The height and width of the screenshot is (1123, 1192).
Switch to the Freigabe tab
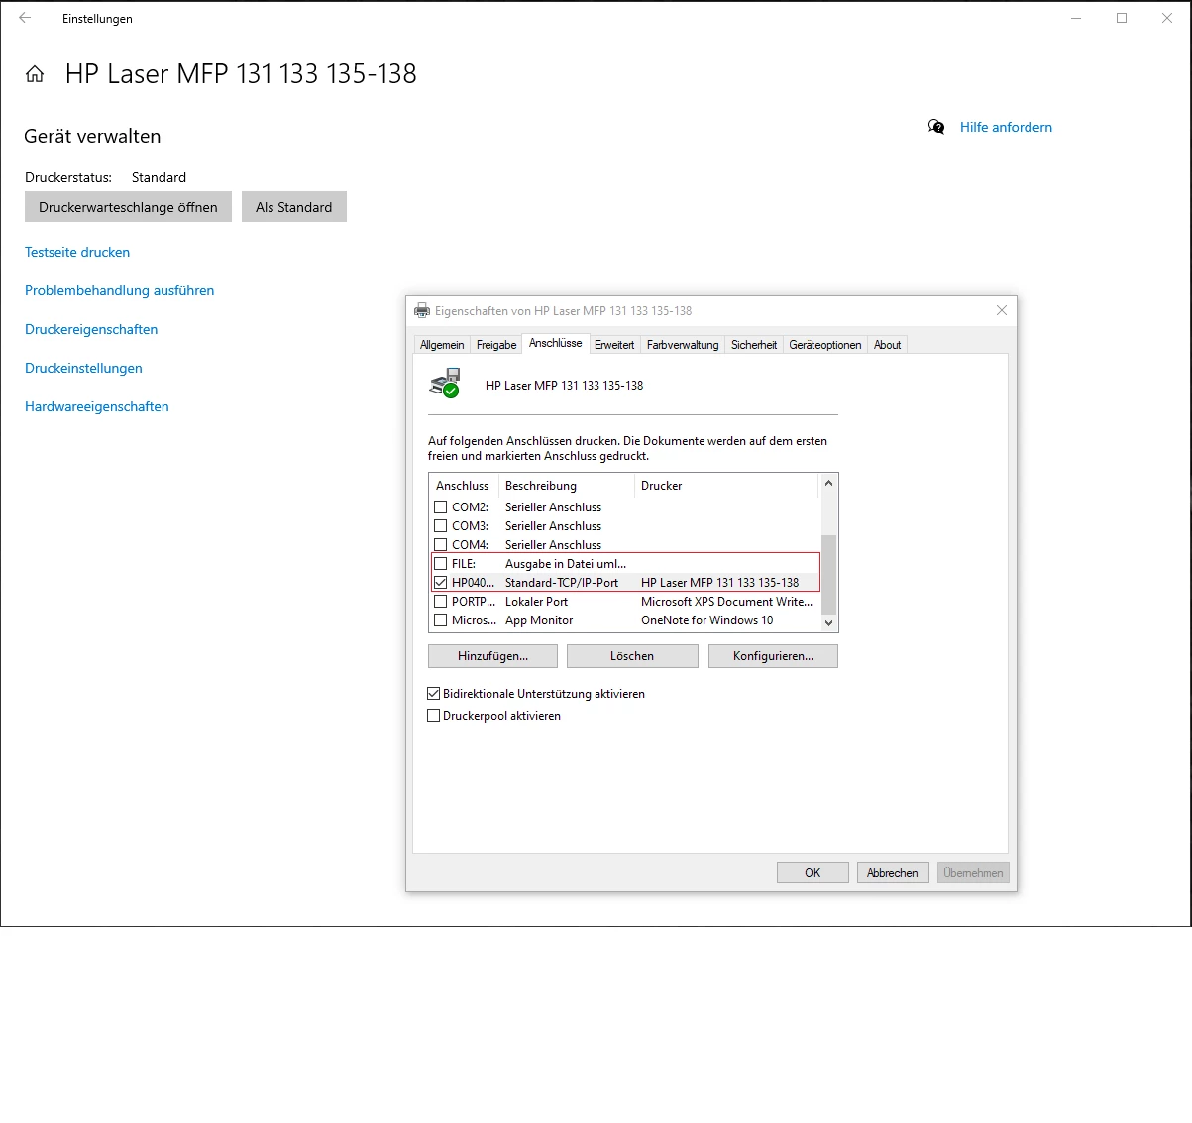pyautogui.click(x=496, y=345)
